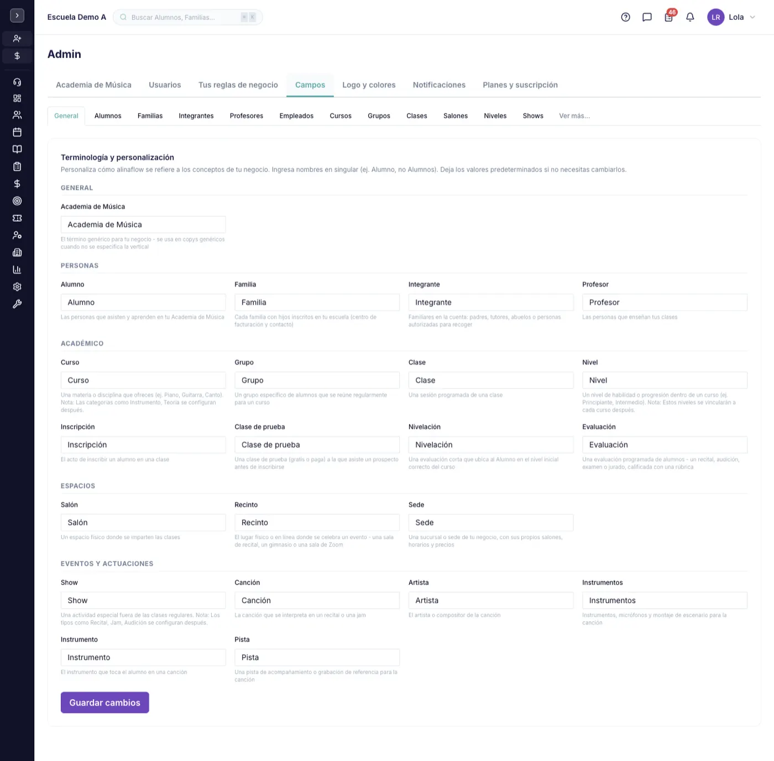Open the user-with-gear sidebar icon
The height and width of the screenshot is (761, 774).
[x=17, y=235]
